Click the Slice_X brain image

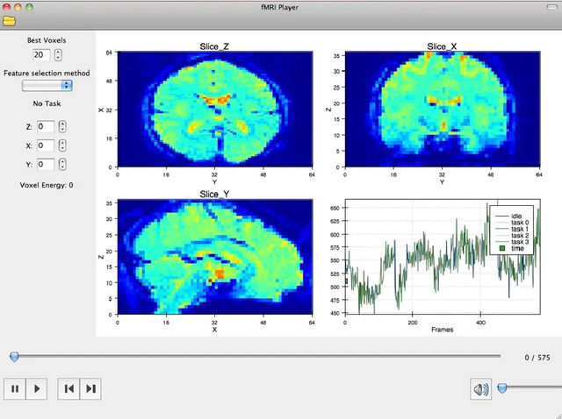(x=443, y=110)
